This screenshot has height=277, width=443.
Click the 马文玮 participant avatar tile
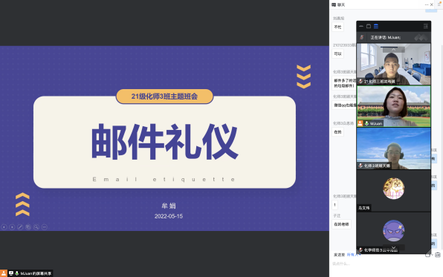[x=393, y=191]
